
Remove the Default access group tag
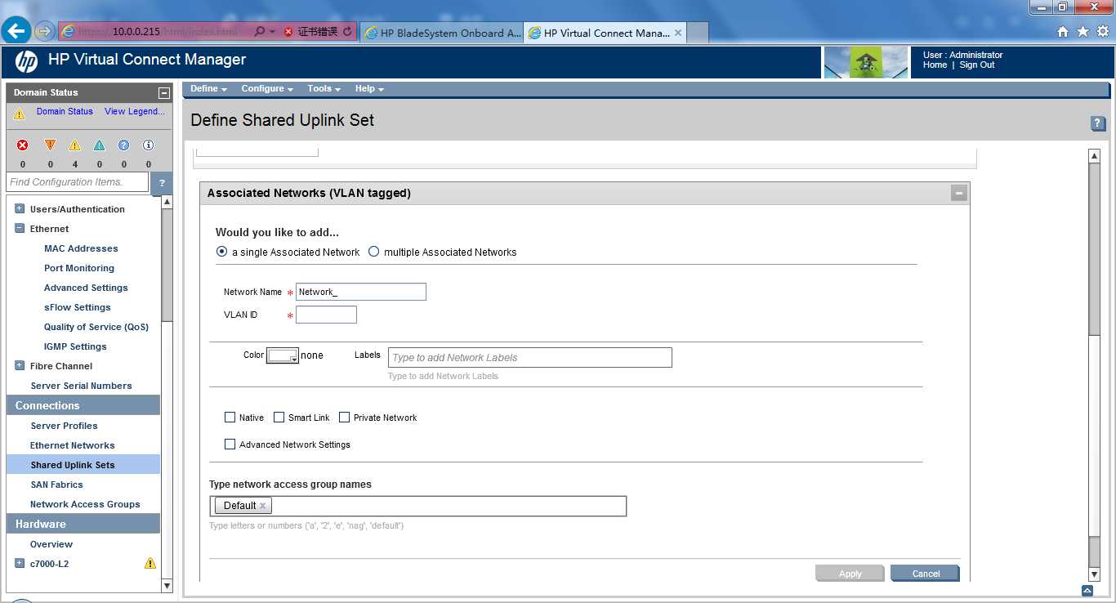262,506
